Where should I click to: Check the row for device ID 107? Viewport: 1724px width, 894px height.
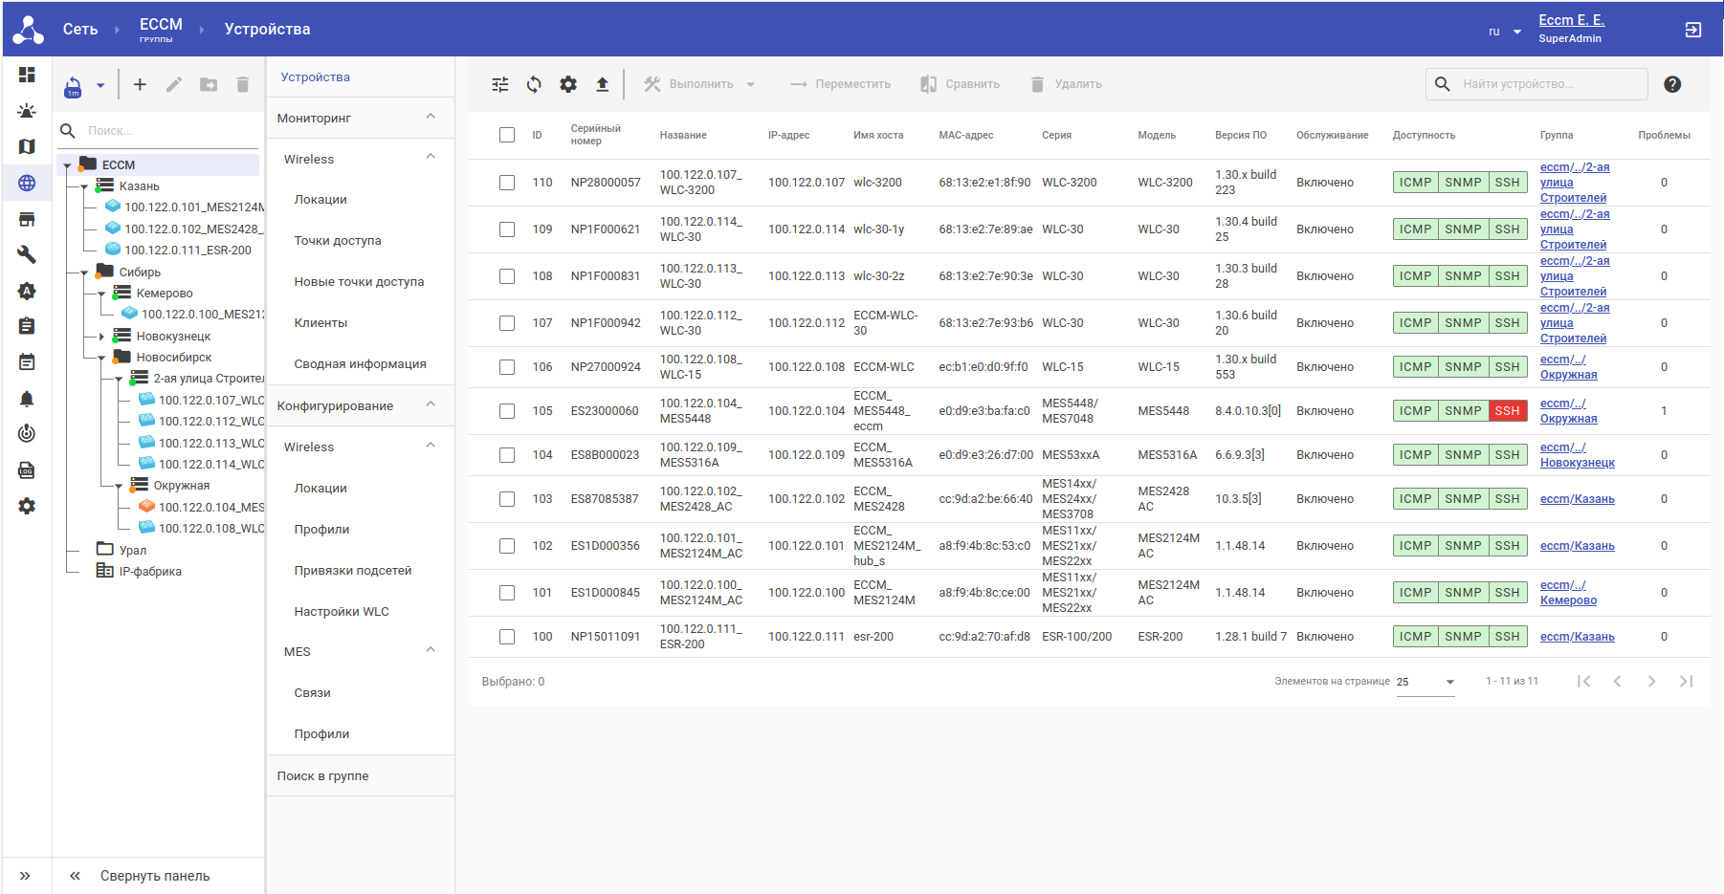(507, 323)
